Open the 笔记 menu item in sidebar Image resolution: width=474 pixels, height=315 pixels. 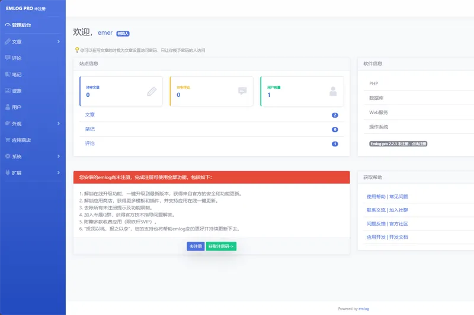tap(17, 74)
